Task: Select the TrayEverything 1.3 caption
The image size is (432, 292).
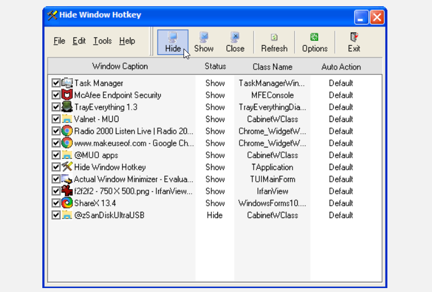Action: (106, 107)
